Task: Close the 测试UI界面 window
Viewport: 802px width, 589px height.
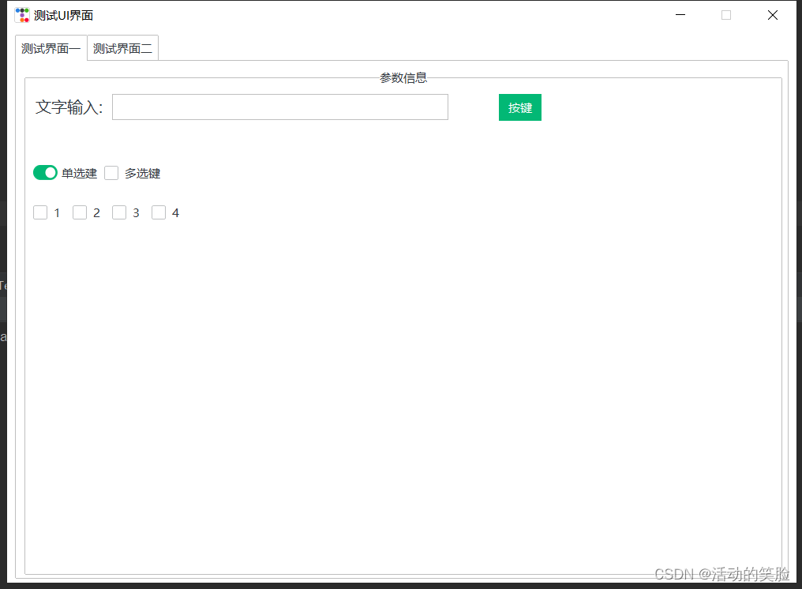Action: pyautogui.click(x=772, y=15)
